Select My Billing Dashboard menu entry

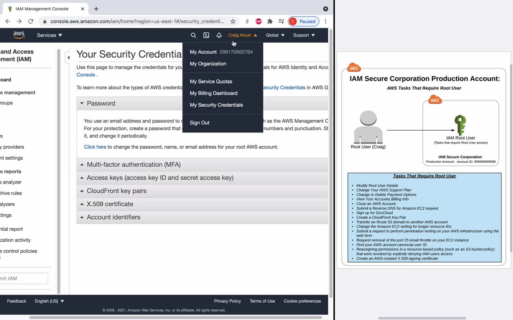223,93
